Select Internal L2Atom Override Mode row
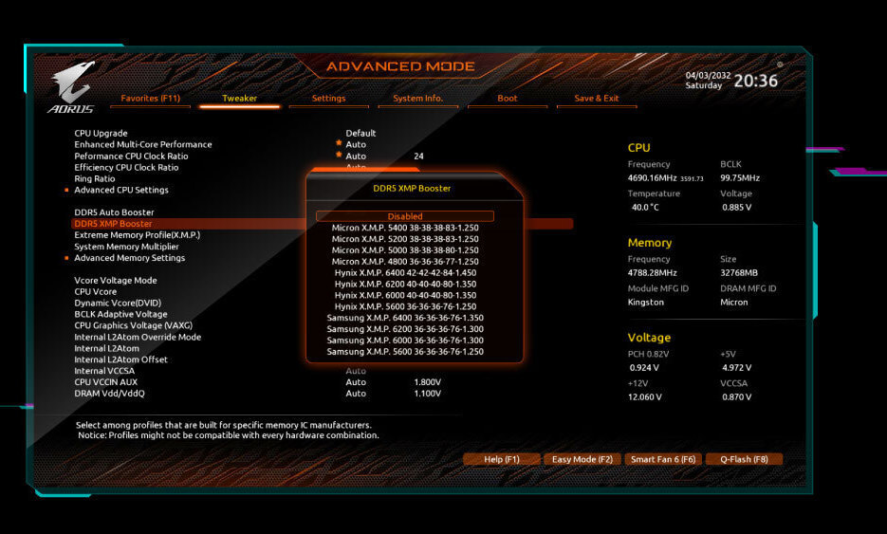887x534 pixels. [138, 337]
